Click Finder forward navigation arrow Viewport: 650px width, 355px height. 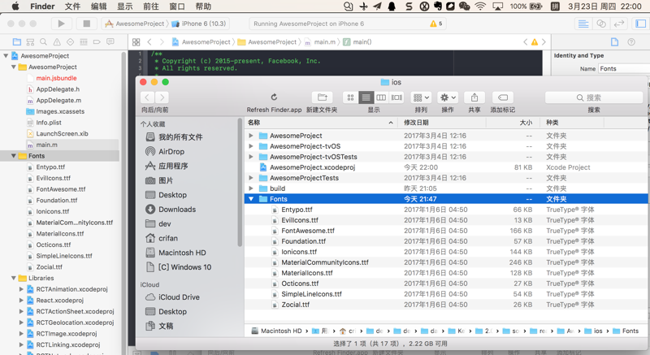[x=162, y=97]
